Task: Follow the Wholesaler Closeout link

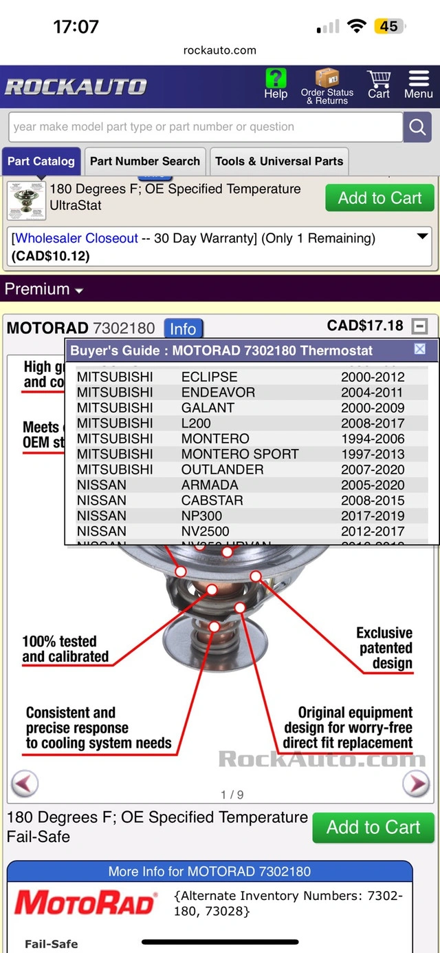Action: 76,238
